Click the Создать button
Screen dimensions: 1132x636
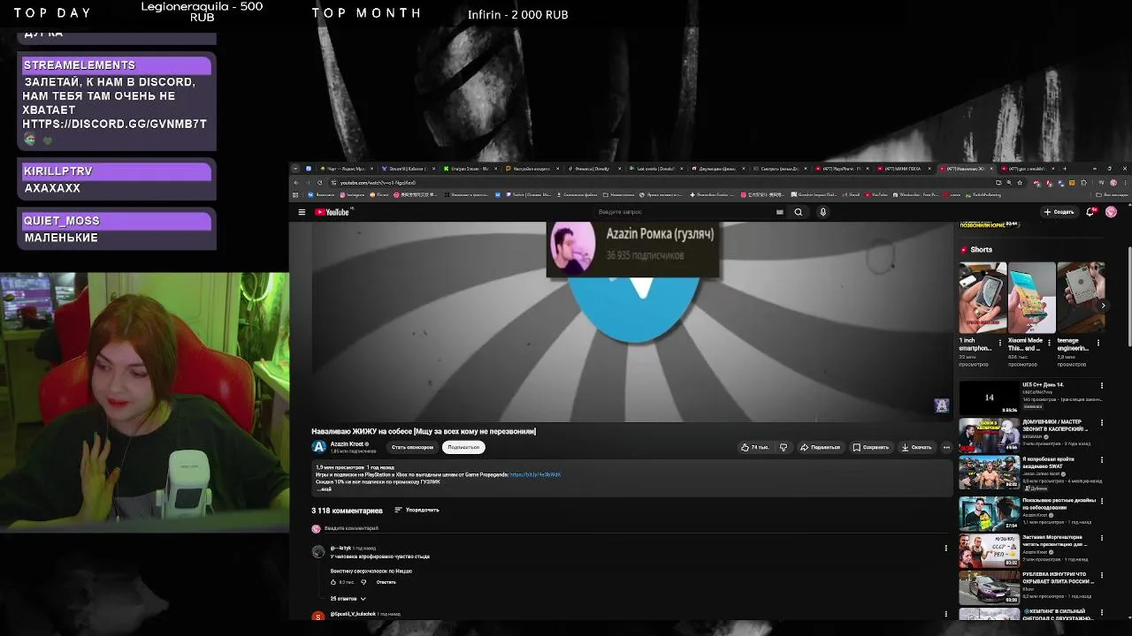click(x=1059, y=212)
